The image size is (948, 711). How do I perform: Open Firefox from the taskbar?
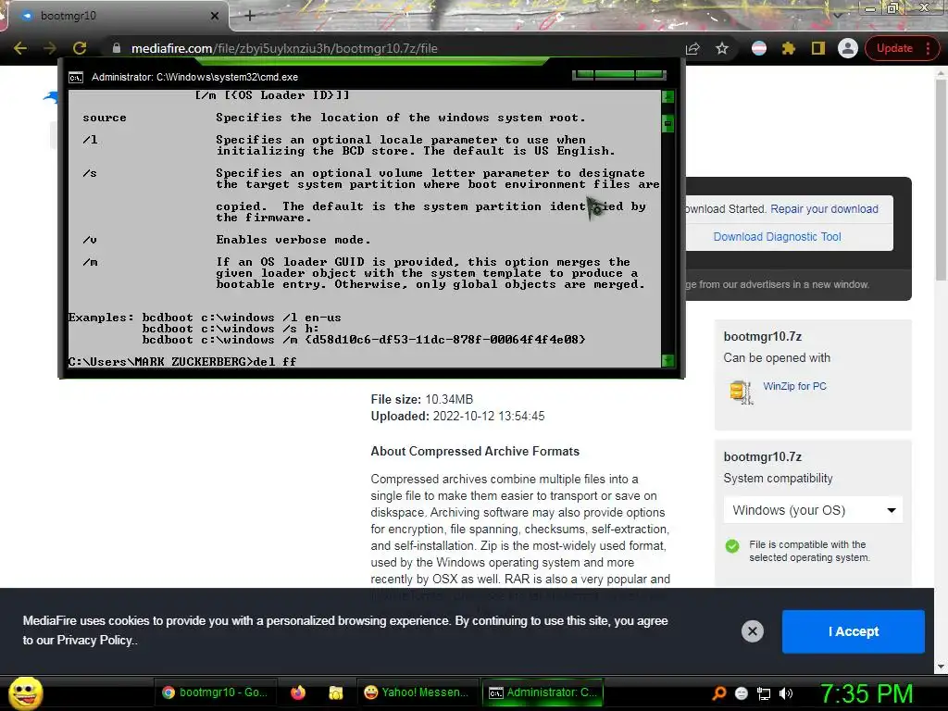297,692
